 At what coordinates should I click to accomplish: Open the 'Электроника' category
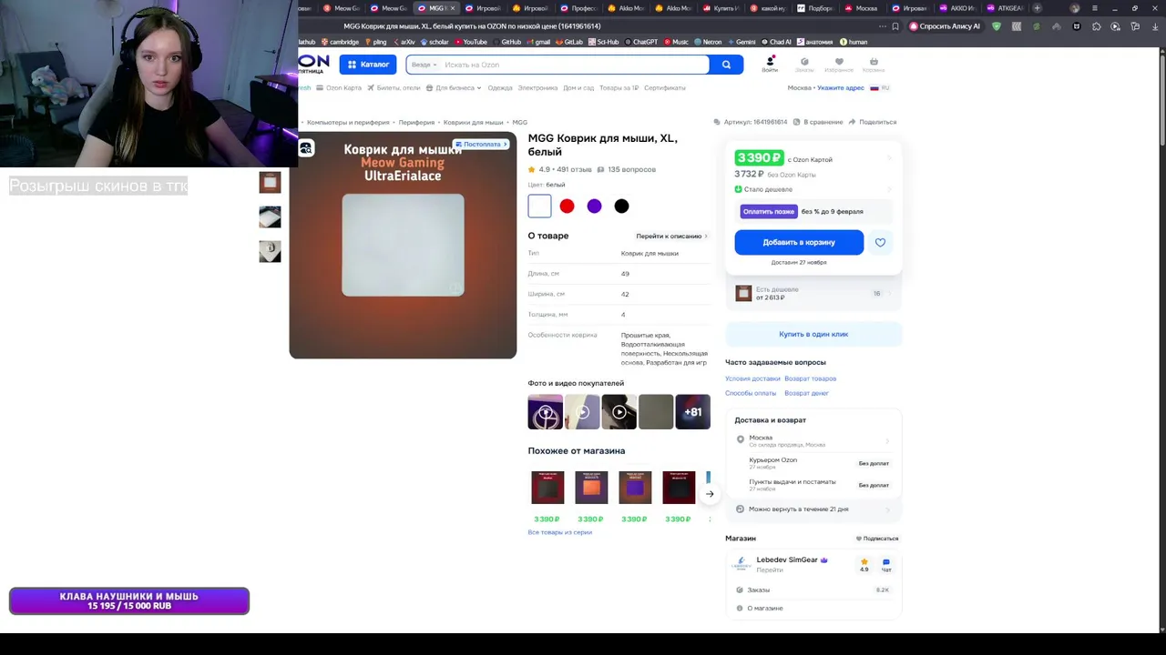click(537, 88)
